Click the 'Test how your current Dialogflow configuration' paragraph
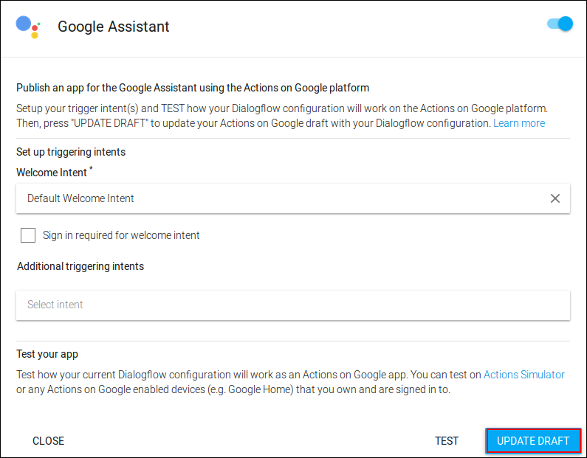 point(290,382)
